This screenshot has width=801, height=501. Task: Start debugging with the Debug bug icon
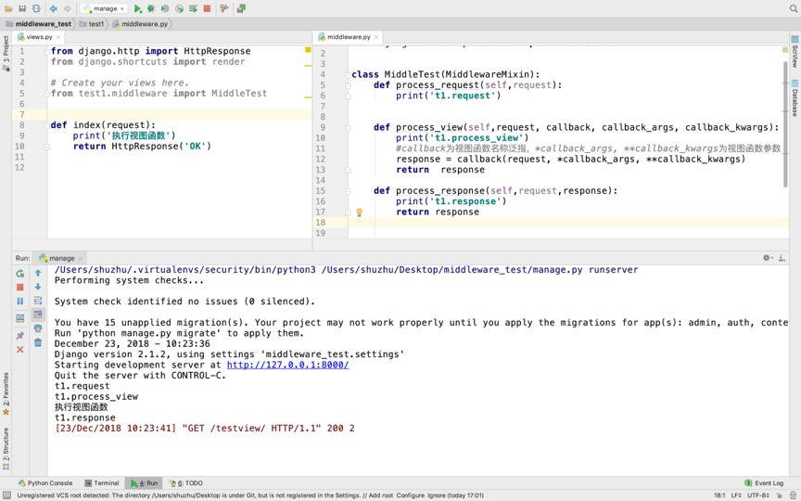pyautogui.click(x=151, y=8)
